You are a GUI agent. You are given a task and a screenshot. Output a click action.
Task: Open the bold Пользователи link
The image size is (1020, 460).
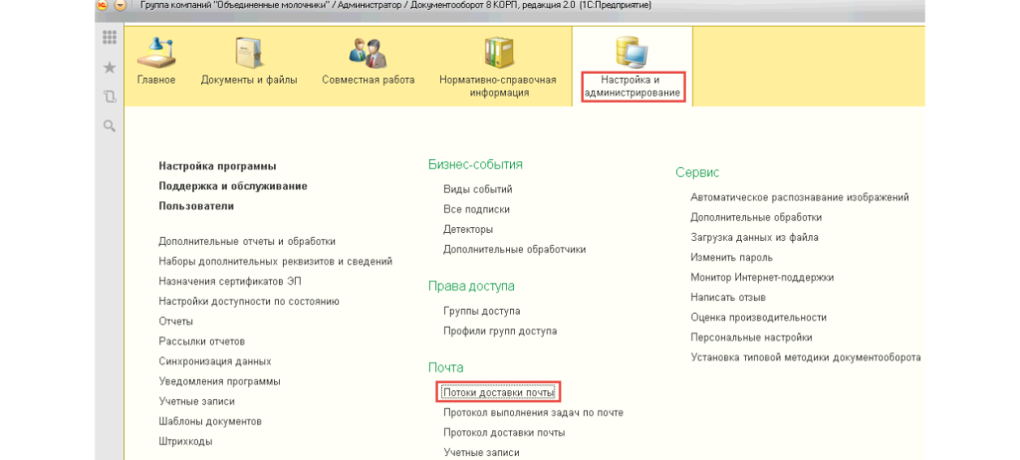[196, 206]
